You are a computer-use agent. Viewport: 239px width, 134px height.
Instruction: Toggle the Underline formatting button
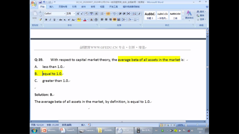click(x=55, y=20)
